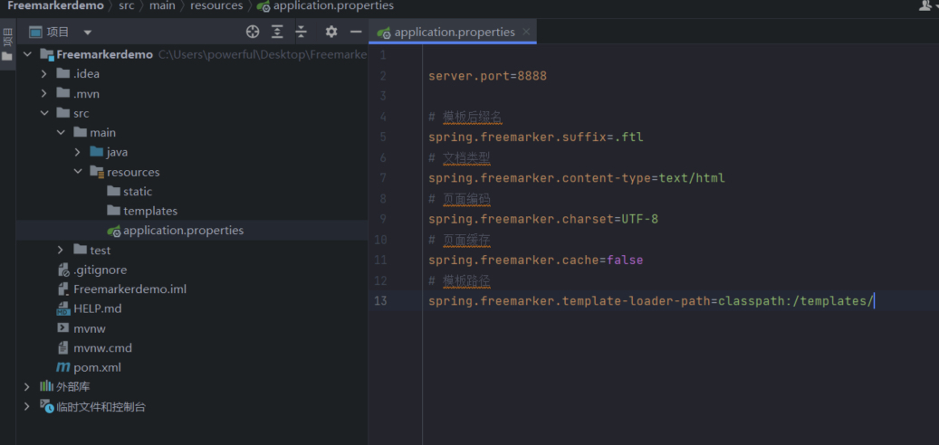The image size is (939, 445).
Task: Click the markdown icon beside HELP.md
Action: point(62,309)
